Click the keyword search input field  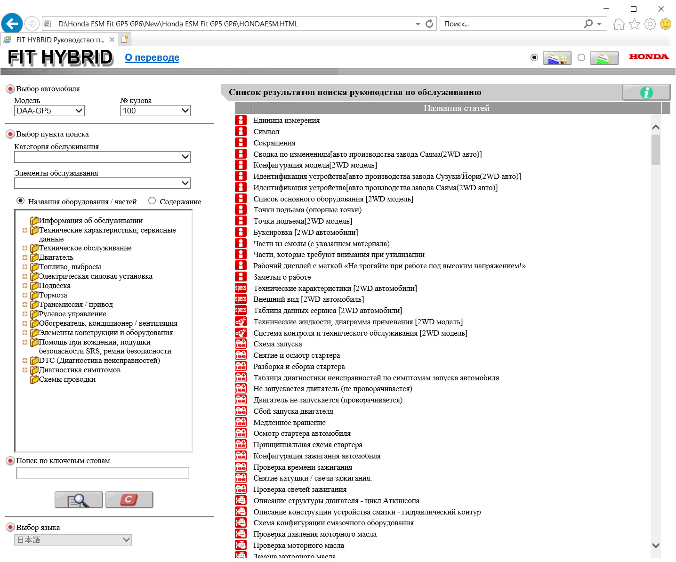click(x=103, y=473)
